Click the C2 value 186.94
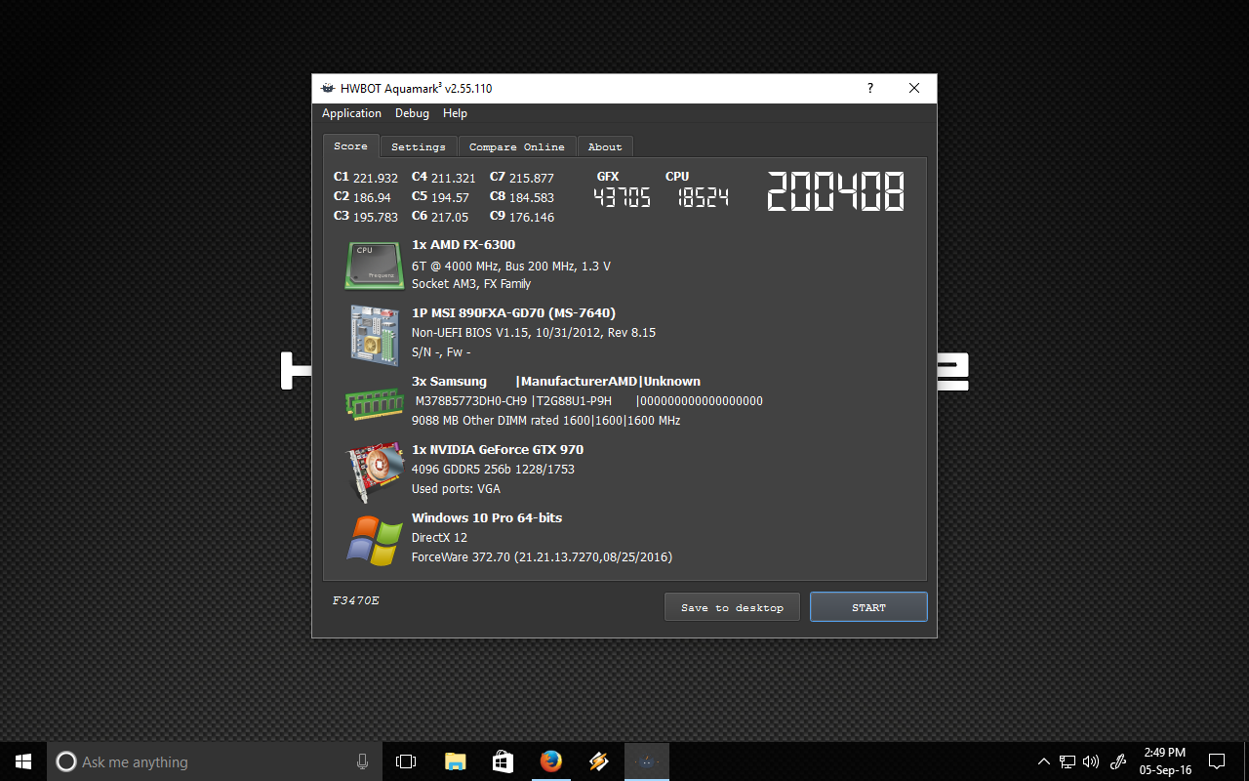This screenshot has width=1249, height=781. coord(372,198)
